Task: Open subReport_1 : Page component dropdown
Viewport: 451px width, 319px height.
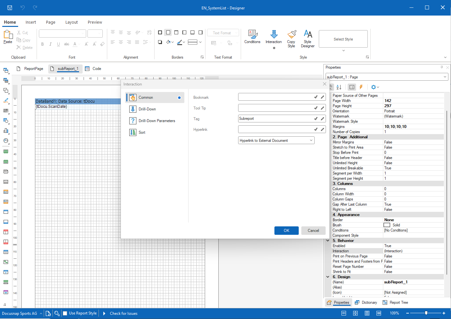Action: [387, 77]
